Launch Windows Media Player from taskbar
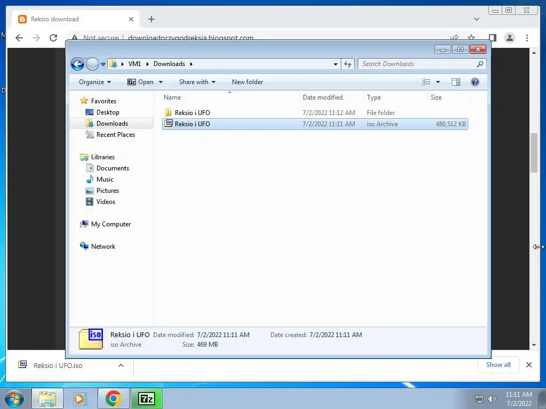 coord(80,398)
